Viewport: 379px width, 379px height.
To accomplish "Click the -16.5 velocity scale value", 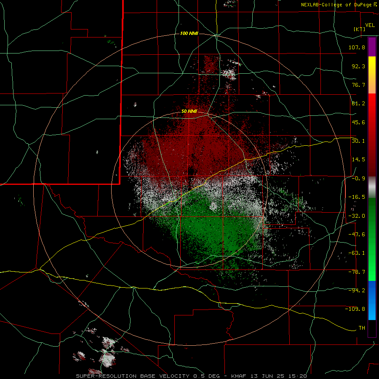I will pos(357,197).
